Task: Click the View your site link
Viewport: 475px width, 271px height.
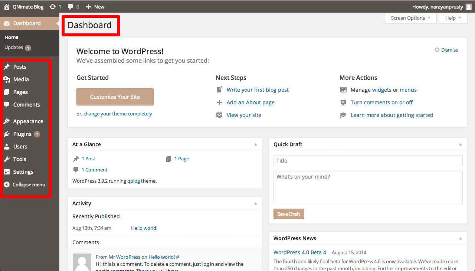Action: [244, 115]
